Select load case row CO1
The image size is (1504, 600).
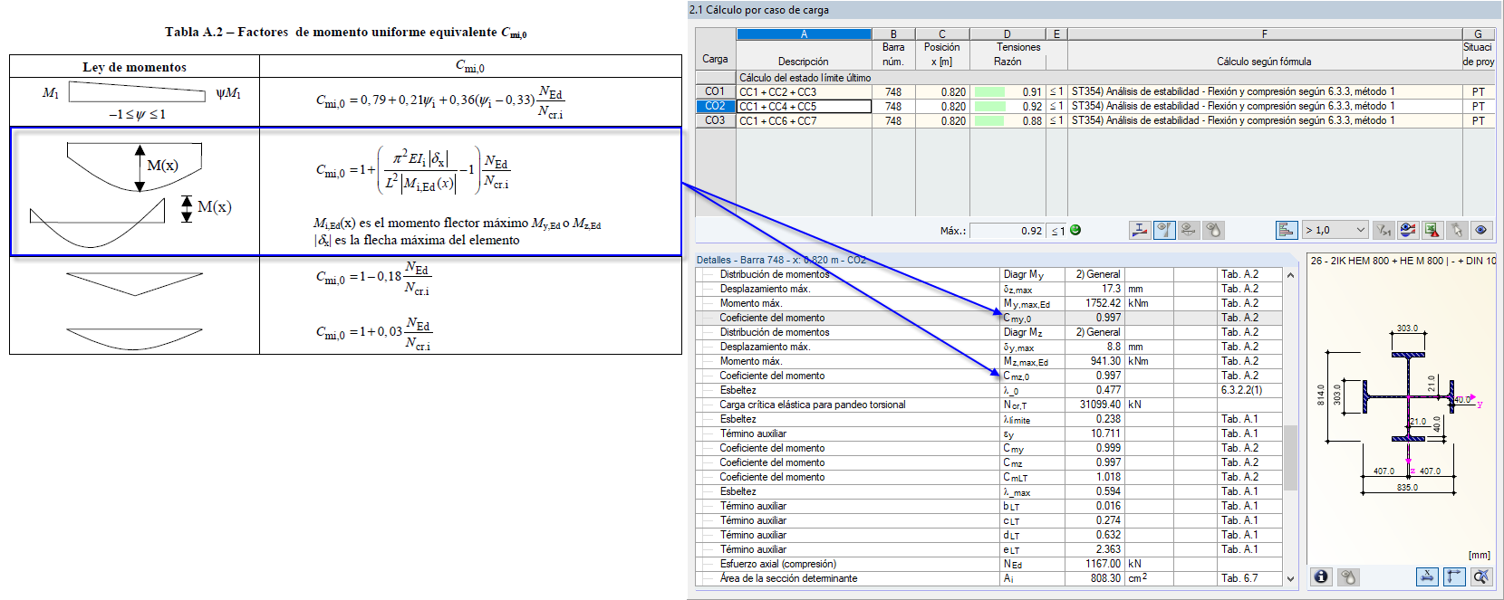(x=715, y=91)
